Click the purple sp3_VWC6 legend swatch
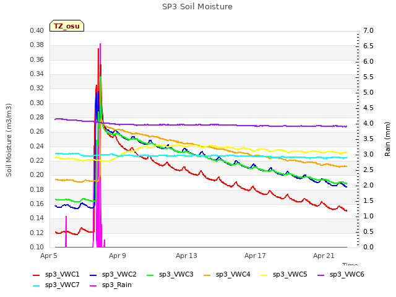This screenshot has height=297, width=396. click(x=321, y=275)
